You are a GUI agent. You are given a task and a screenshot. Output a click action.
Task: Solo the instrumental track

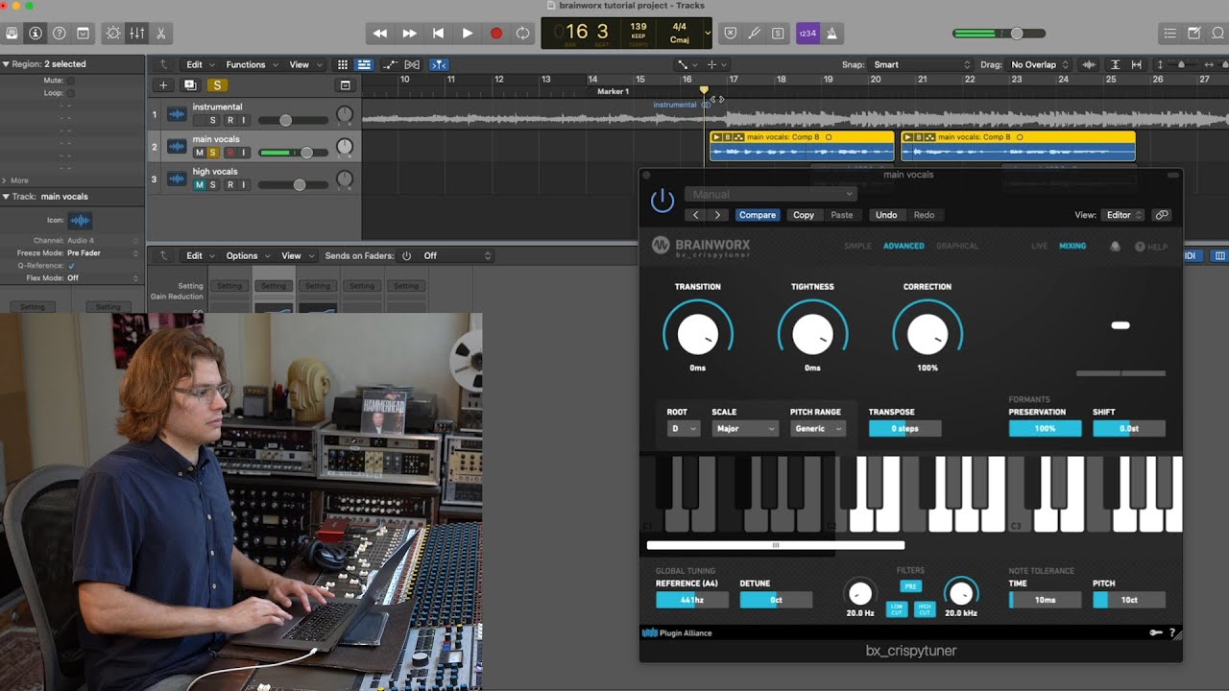(213, 120)
